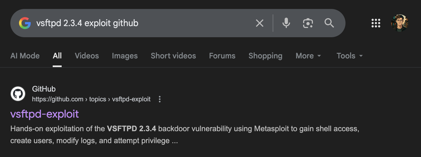Go to the Forums tab
The width and height of the screenshot is (421, 157).
pyautogui.click(x=222, y=56)
